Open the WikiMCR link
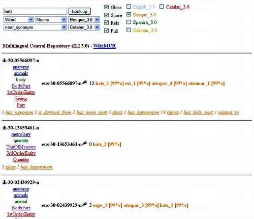The image size is (254, 219). click(105, 46)
